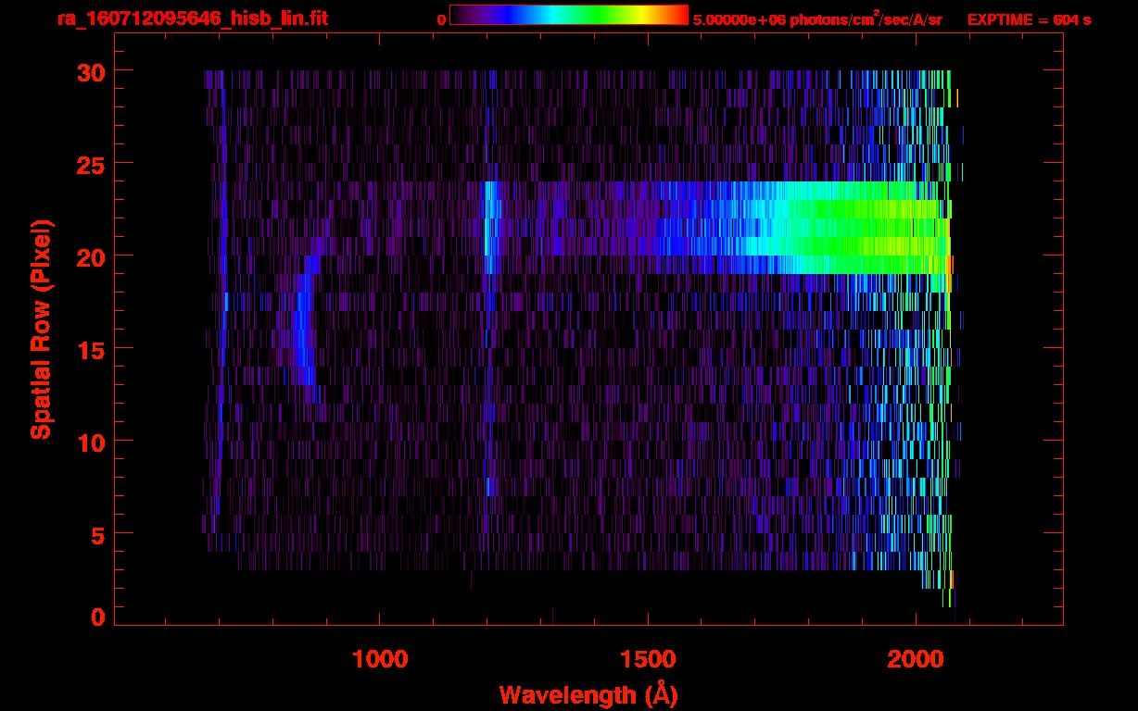1138x711 pixels.
Task: Click the cyan vertical line near 1200 Å
Action: tap(488, 222)
